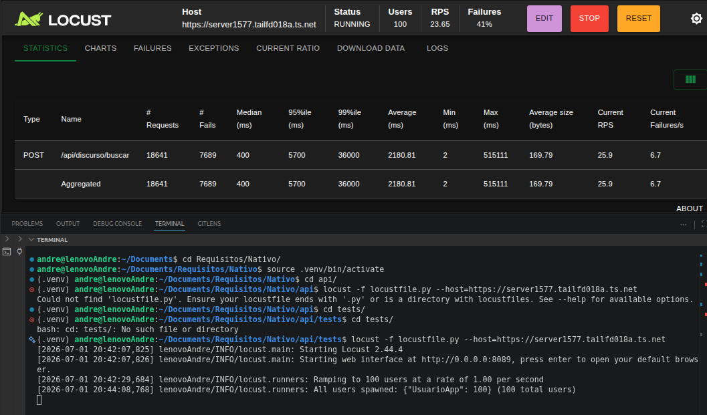Click POST in the first table row
707x415 pixels.
point(33,155)
